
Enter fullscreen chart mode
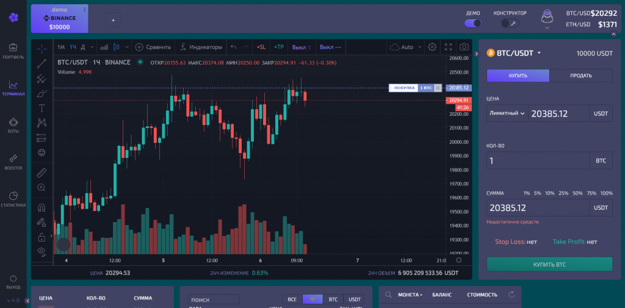[449, 47]
